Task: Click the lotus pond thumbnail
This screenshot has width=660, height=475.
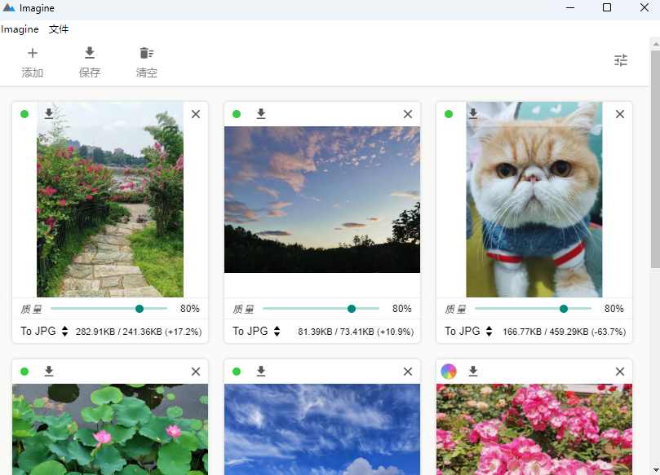Action: click(x=110, y=429)
